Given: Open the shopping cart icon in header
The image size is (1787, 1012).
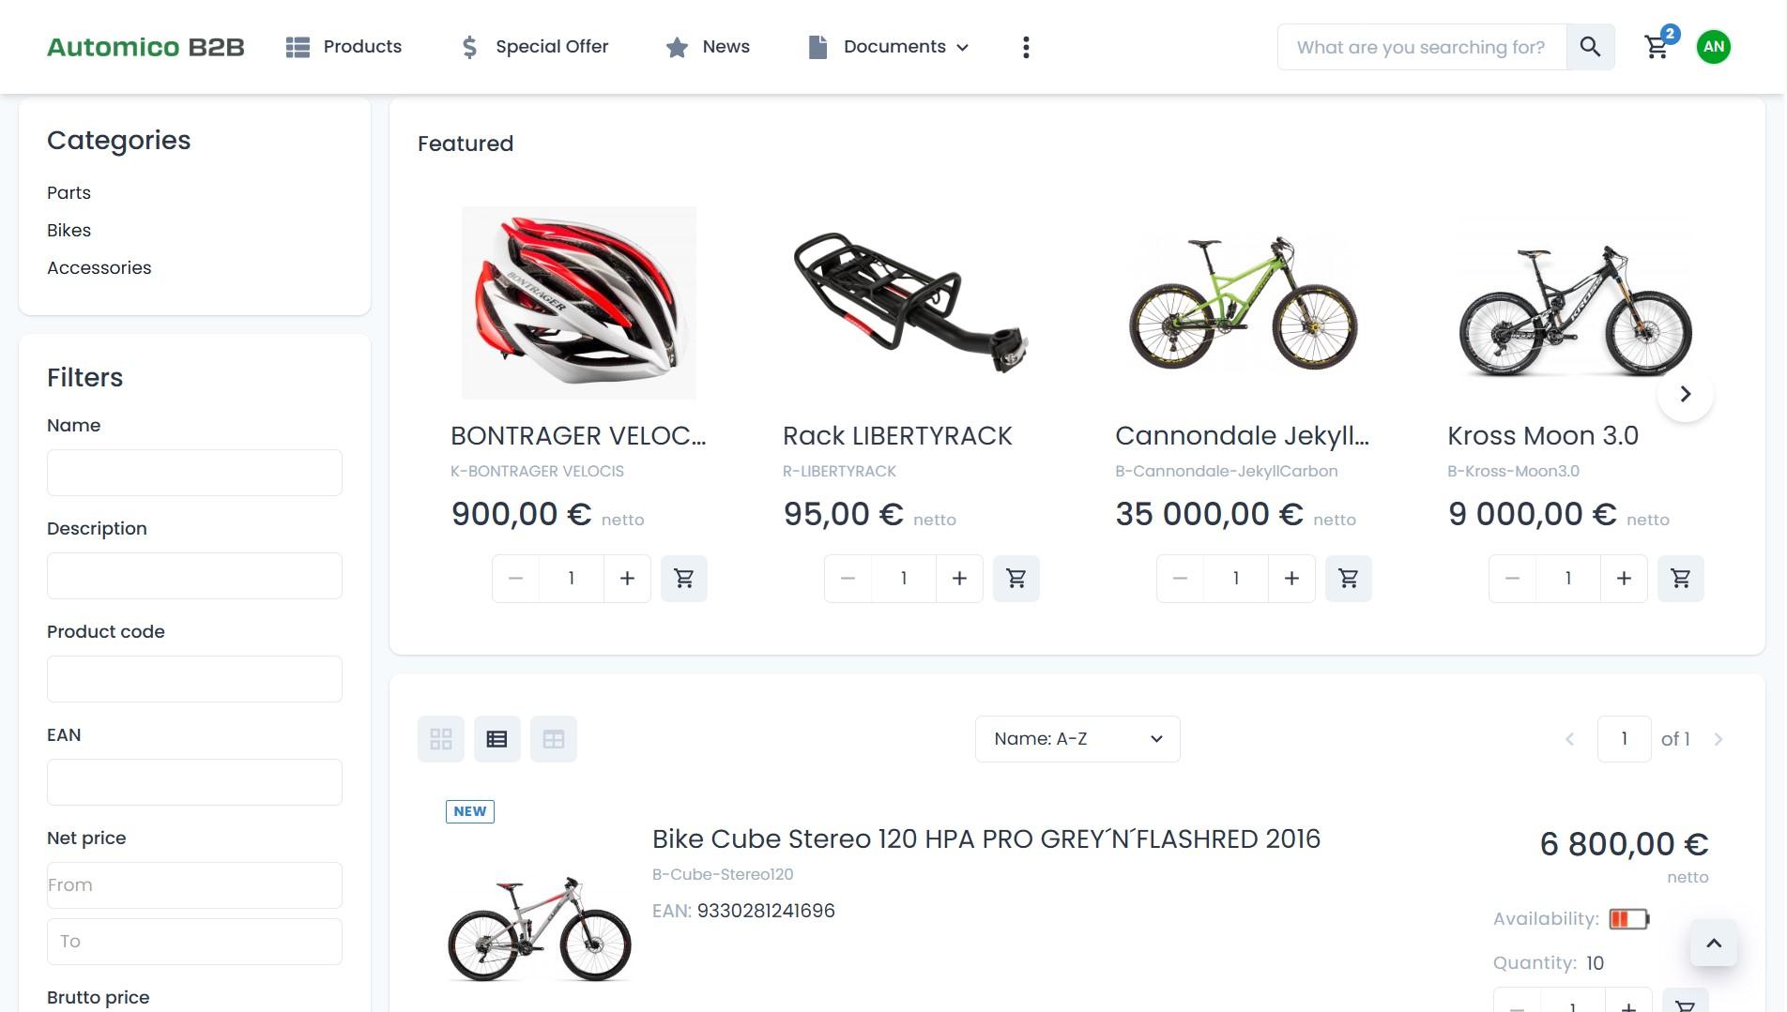Looking at the screenshot, I should [1657, 47].
